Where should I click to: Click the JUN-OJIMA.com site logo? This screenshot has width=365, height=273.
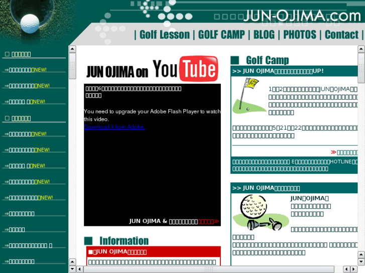tap(302, 16)
